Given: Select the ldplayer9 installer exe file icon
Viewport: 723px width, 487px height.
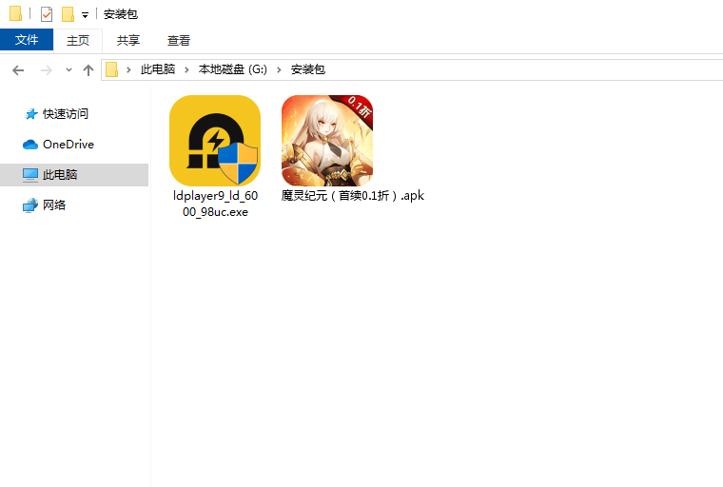Looking at the screenshot, I should pyautogui.click(x=214, y=141).
